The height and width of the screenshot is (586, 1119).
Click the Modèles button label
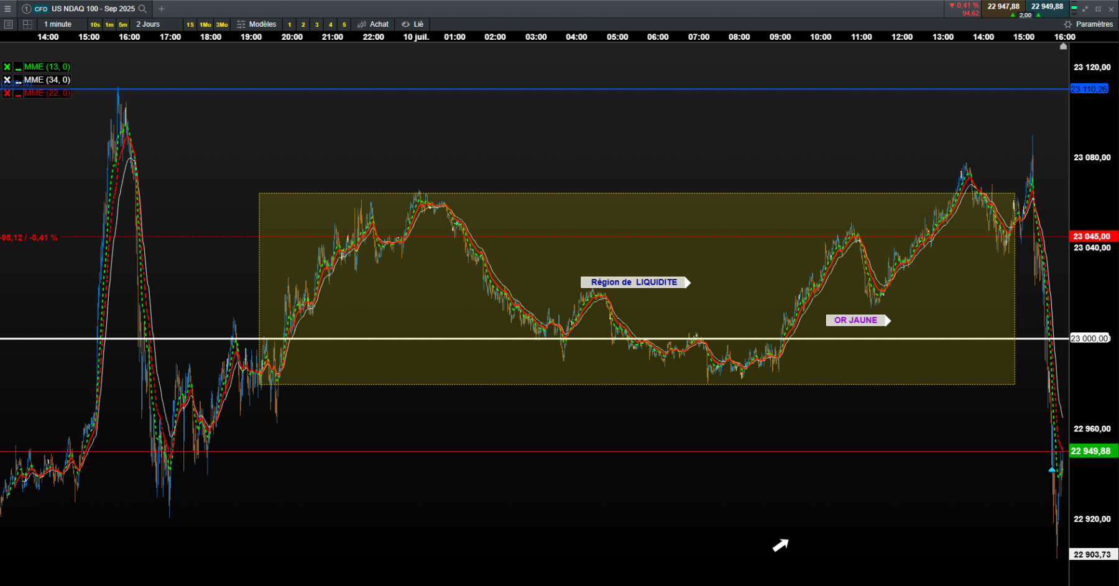click(x=262, y=24)
